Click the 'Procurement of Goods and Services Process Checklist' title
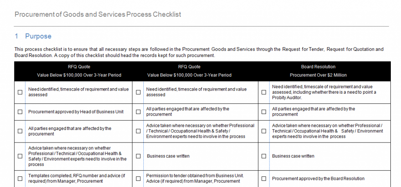 (x=98, y=14)
